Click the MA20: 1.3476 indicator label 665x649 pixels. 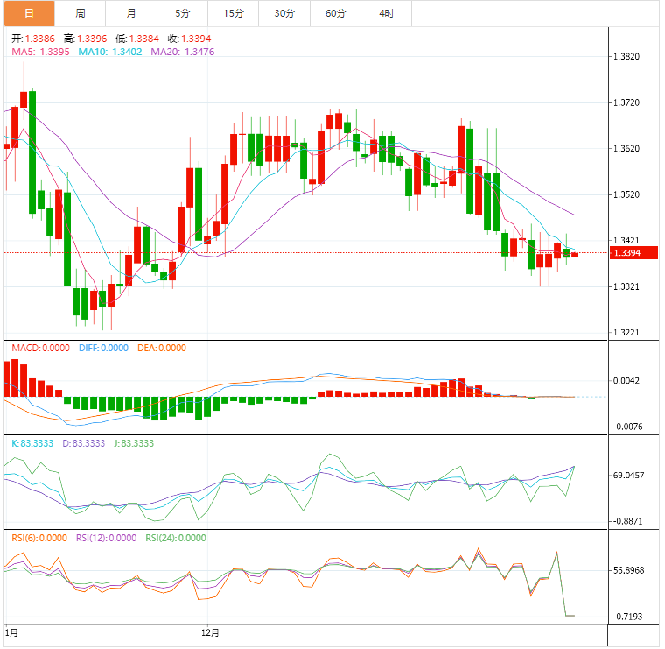183,52
